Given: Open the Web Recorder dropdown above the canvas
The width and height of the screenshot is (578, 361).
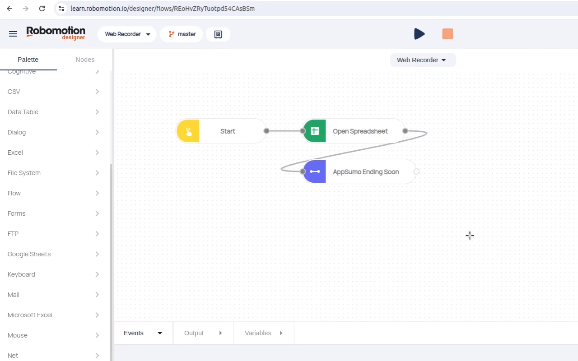Looking at the screenshot, I should 423,60.
